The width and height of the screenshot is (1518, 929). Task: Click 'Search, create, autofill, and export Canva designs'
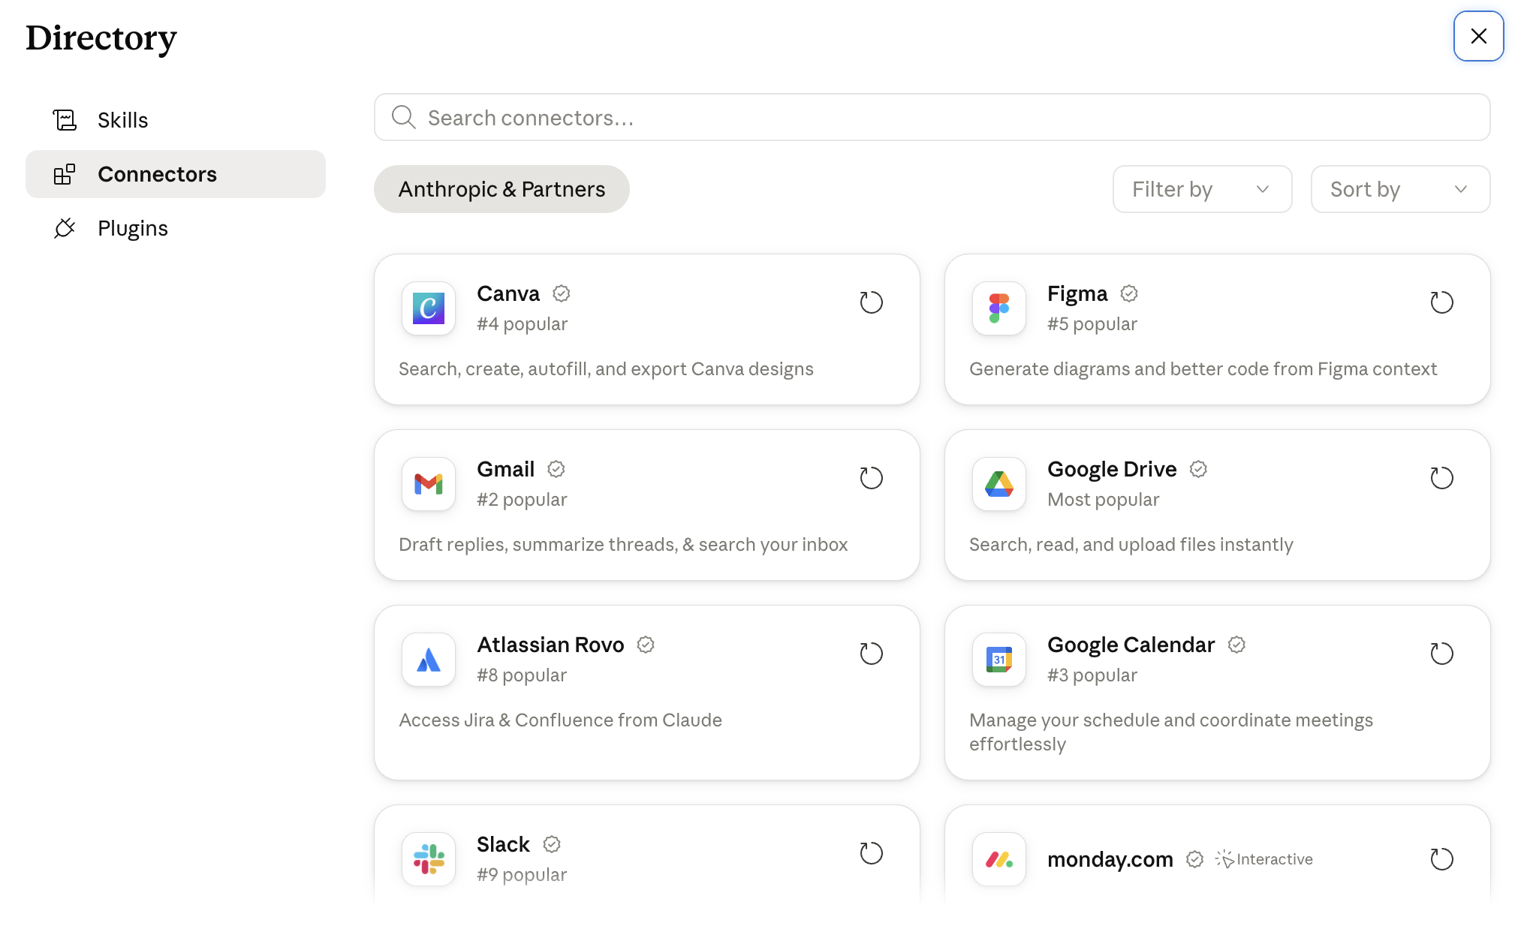606,369
